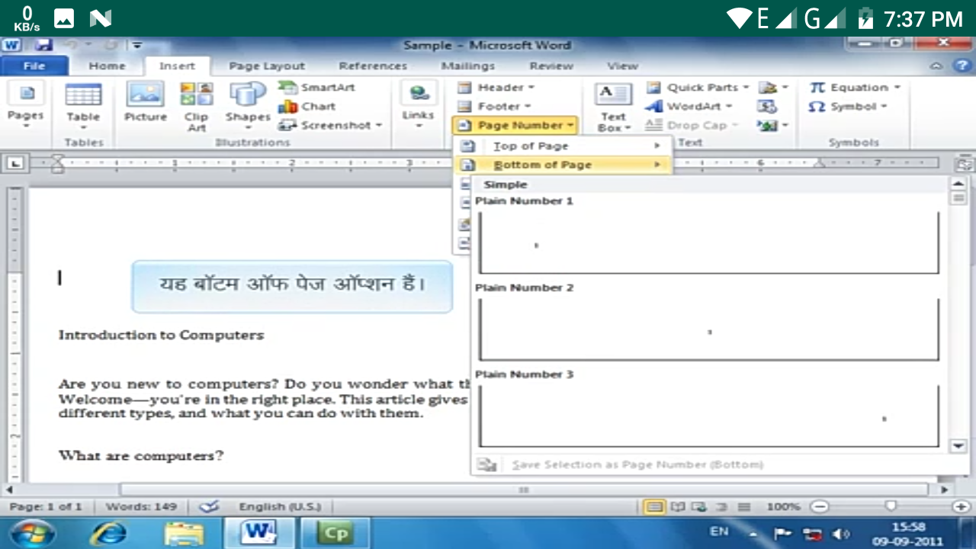
Task: Choose Plain Number 3 thumbnail
Action: point(709,416)
